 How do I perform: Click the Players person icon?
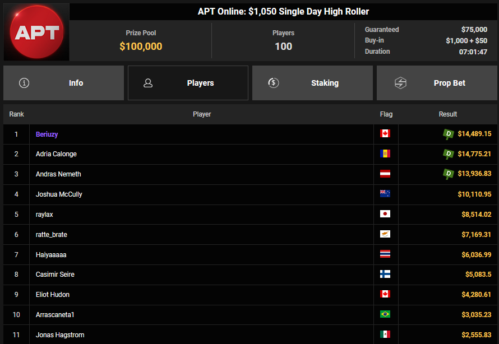click(148, 83)
